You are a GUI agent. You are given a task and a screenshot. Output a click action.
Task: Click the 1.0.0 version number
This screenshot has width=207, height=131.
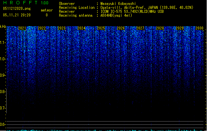45,3
